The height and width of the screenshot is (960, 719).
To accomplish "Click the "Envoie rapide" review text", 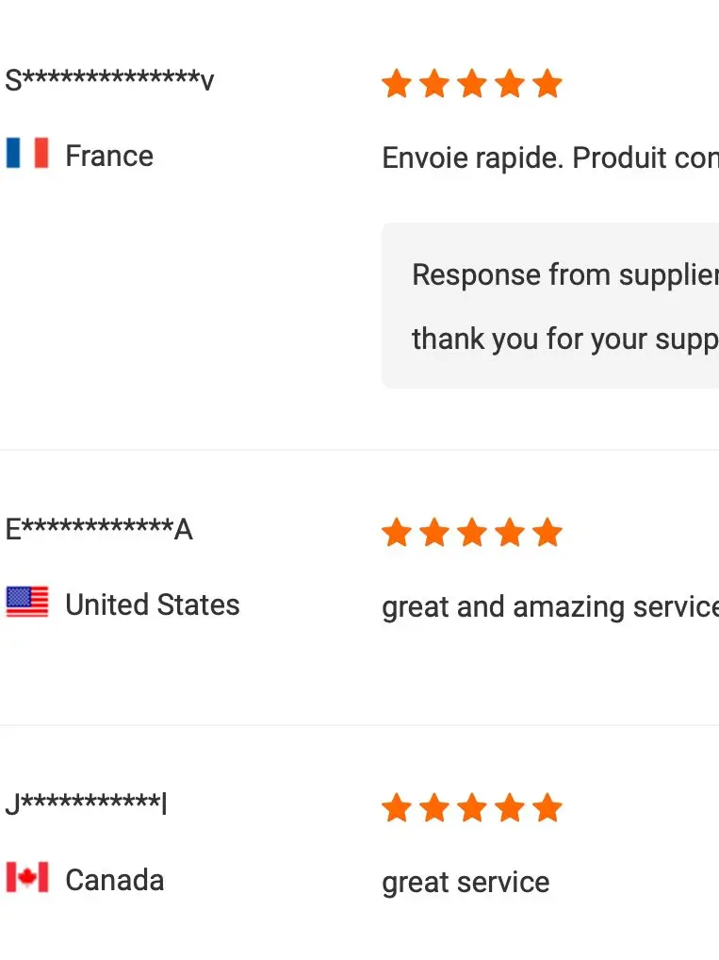I will pyautogui.click(x=549, y=158).
